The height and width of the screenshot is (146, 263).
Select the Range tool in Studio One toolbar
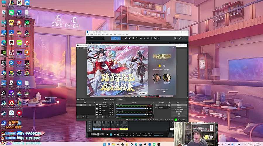[x=119, y=38]
